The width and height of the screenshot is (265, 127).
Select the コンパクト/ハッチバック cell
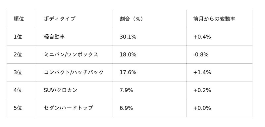75,72
